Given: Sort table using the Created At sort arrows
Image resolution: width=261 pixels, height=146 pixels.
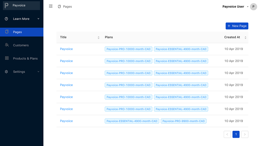Looking at the screenshot, I should [x=245, y=38].
